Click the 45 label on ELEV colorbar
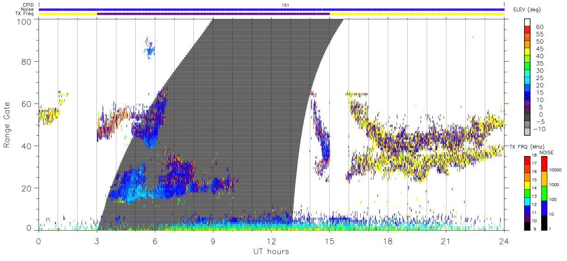Screen dimensions: 567x261 click(540, 49)
